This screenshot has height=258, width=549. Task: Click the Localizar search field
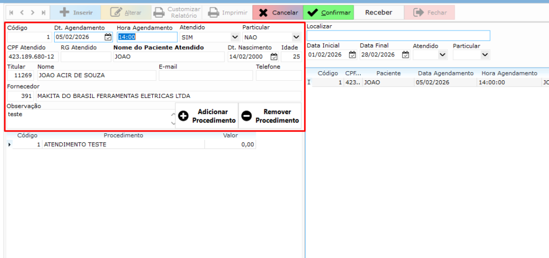coord(398,36)
